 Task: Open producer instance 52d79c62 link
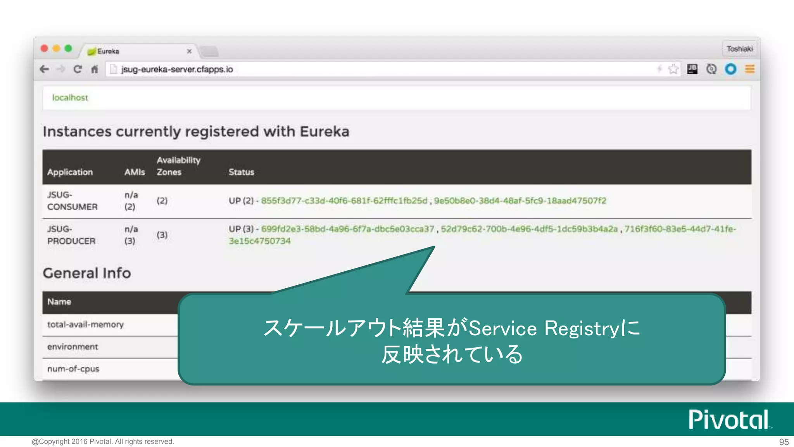[x=529, y=229]
